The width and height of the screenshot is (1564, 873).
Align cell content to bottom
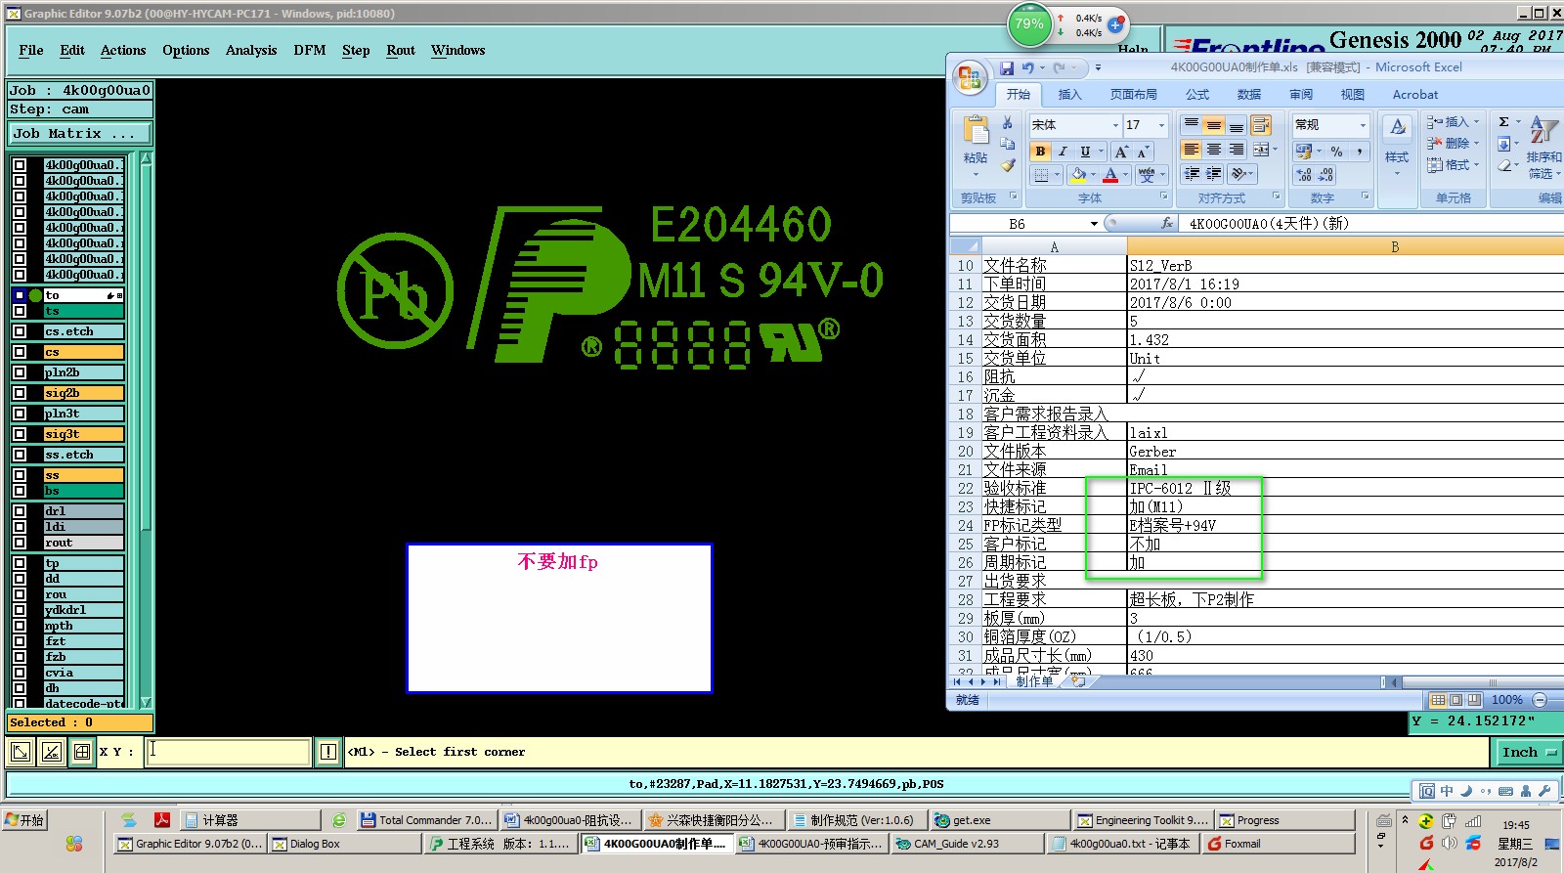(1237, 125)
